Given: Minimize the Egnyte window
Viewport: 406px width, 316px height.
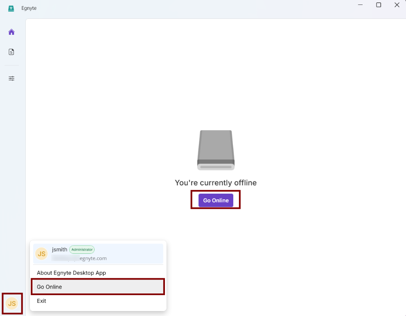Looking at the screenshot, I should pyautogui.click(x=360, y=5).
